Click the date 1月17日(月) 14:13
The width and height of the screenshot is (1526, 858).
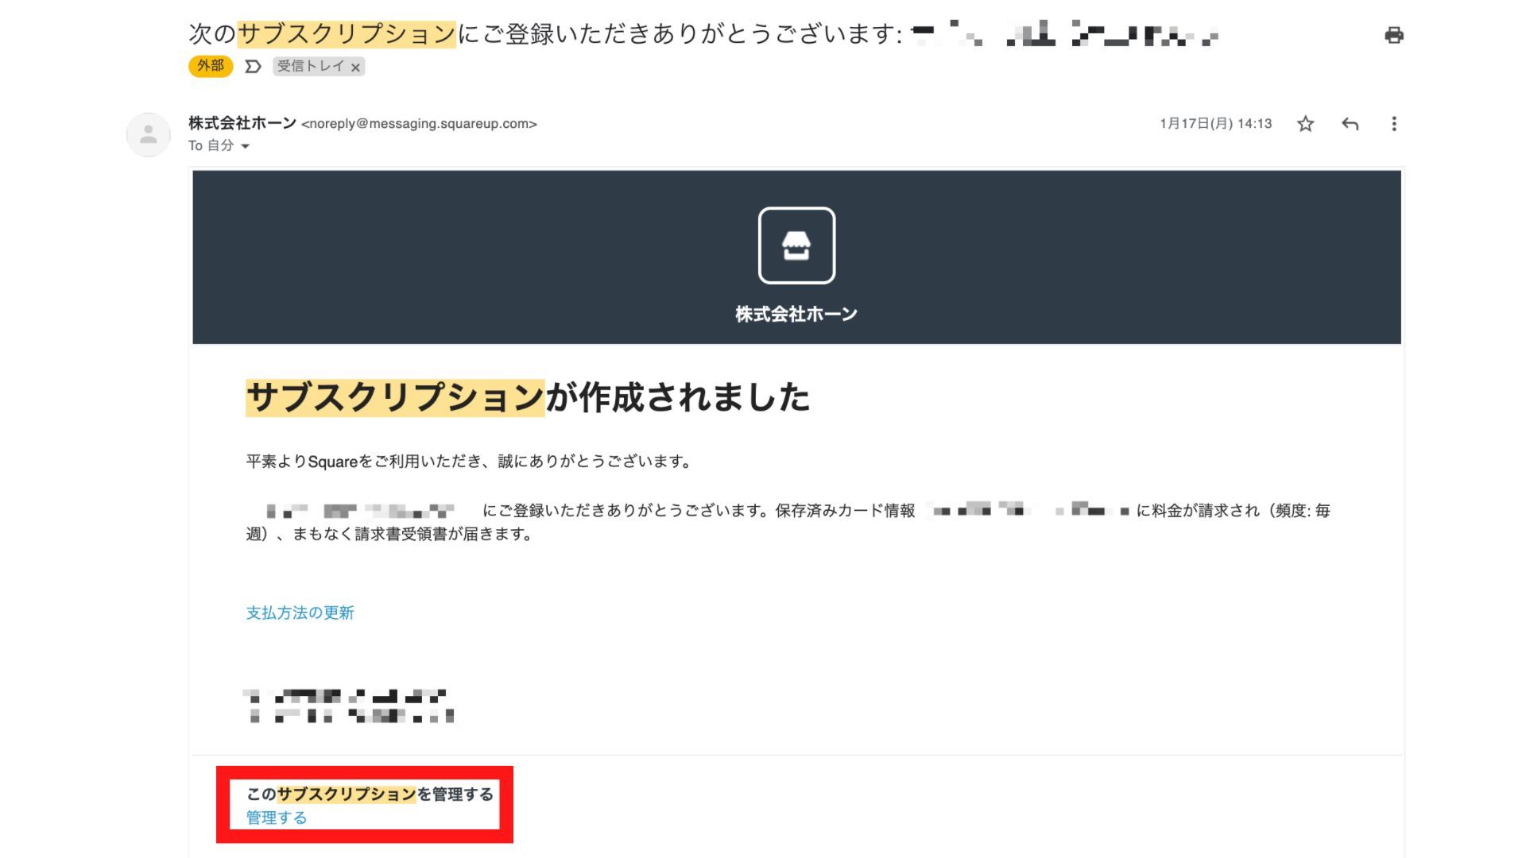(1215, 124)
